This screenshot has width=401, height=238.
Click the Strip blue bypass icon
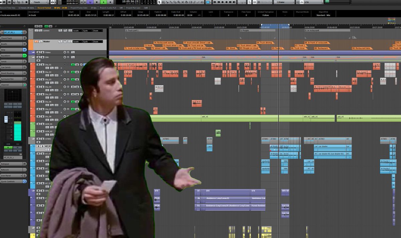pyautogui.click(x=24, y=50)
